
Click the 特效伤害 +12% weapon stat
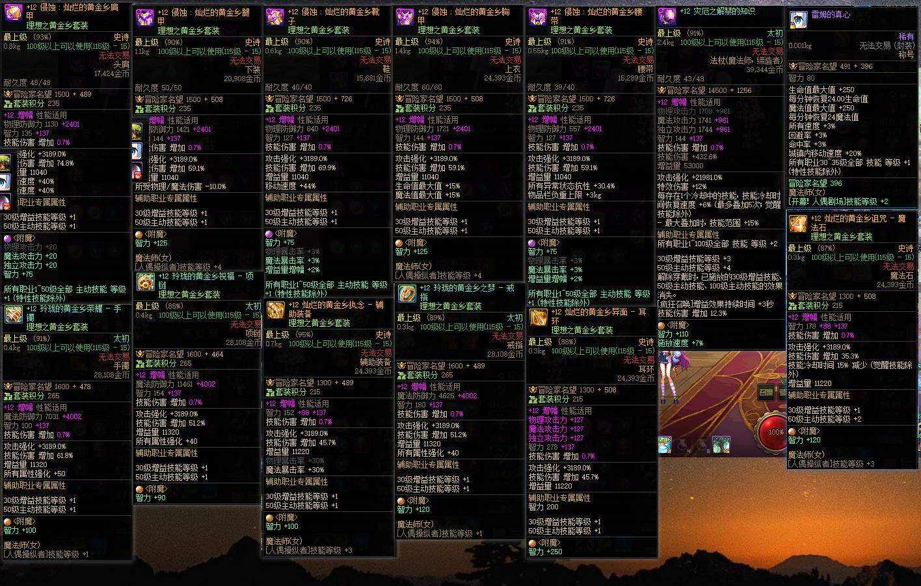coord(682,186)
